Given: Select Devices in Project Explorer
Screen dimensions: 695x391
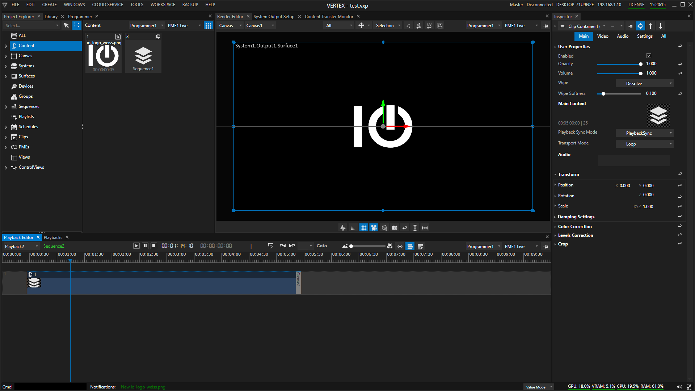Looking at the screenshot, I should tap(26, 86).
